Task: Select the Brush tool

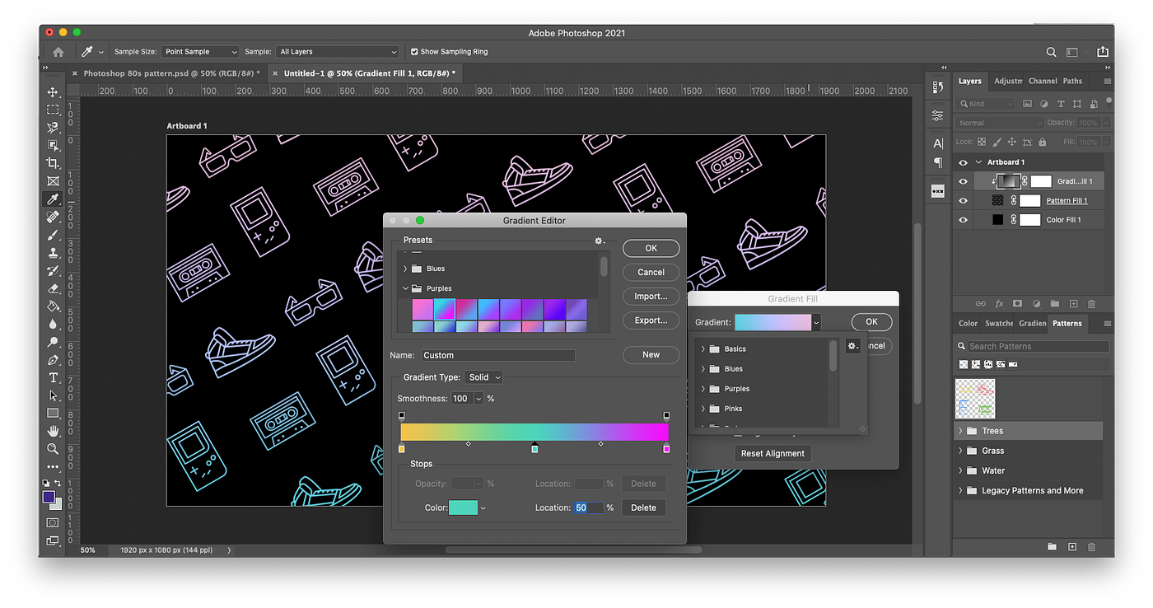Action: [x=53, y=236]
